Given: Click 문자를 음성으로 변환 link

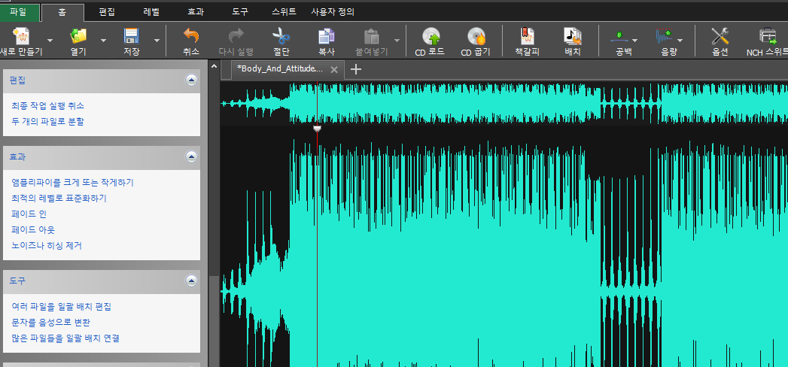Looking at the screenshot, I should click(50, 323).
